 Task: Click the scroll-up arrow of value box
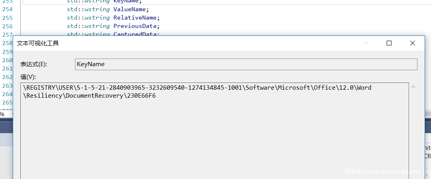click(413, 87)
